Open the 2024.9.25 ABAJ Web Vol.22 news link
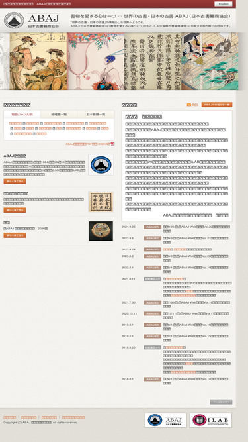Screen dimensions: 248x442 point(196,229)
